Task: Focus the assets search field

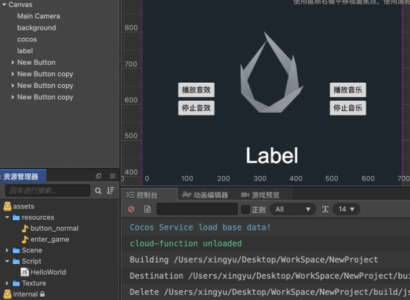Action: (47, 191)
